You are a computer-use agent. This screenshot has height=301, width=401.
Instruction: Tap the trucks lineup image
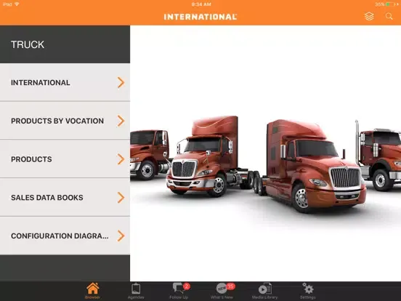(x=265, y=164)
